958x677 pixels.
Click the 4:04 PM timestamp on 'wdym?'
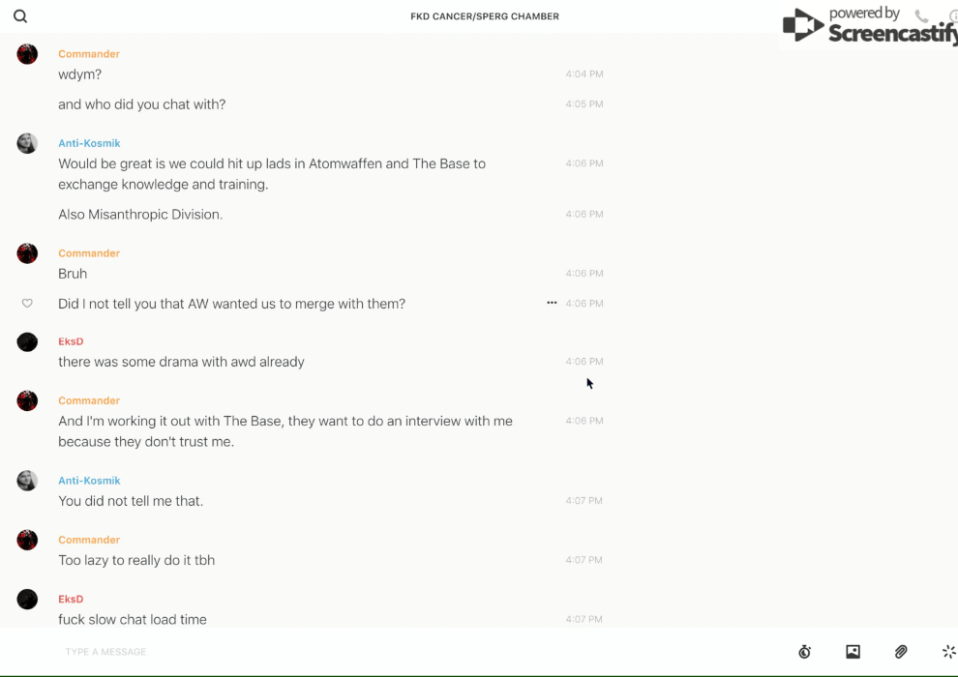584,74
